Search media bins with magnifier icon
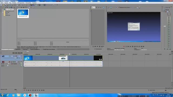The image size is (173, 97). coord(33,8)
